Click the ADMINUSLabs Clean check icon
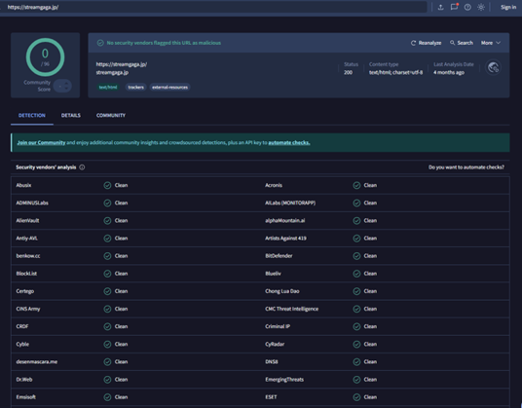 tap(107, 203)
